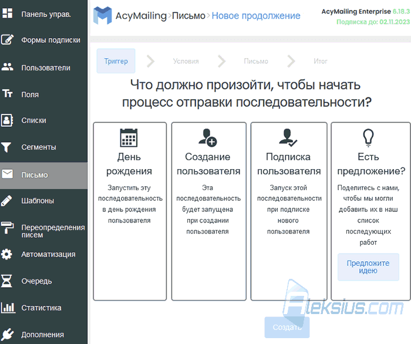Click description 'при подписке нового пользователя'

click(288, 220)
